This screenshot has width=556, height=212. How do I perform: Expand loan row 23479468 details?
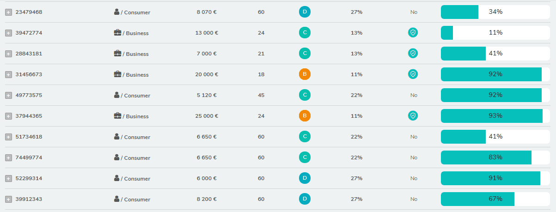[x=8, y=12]
